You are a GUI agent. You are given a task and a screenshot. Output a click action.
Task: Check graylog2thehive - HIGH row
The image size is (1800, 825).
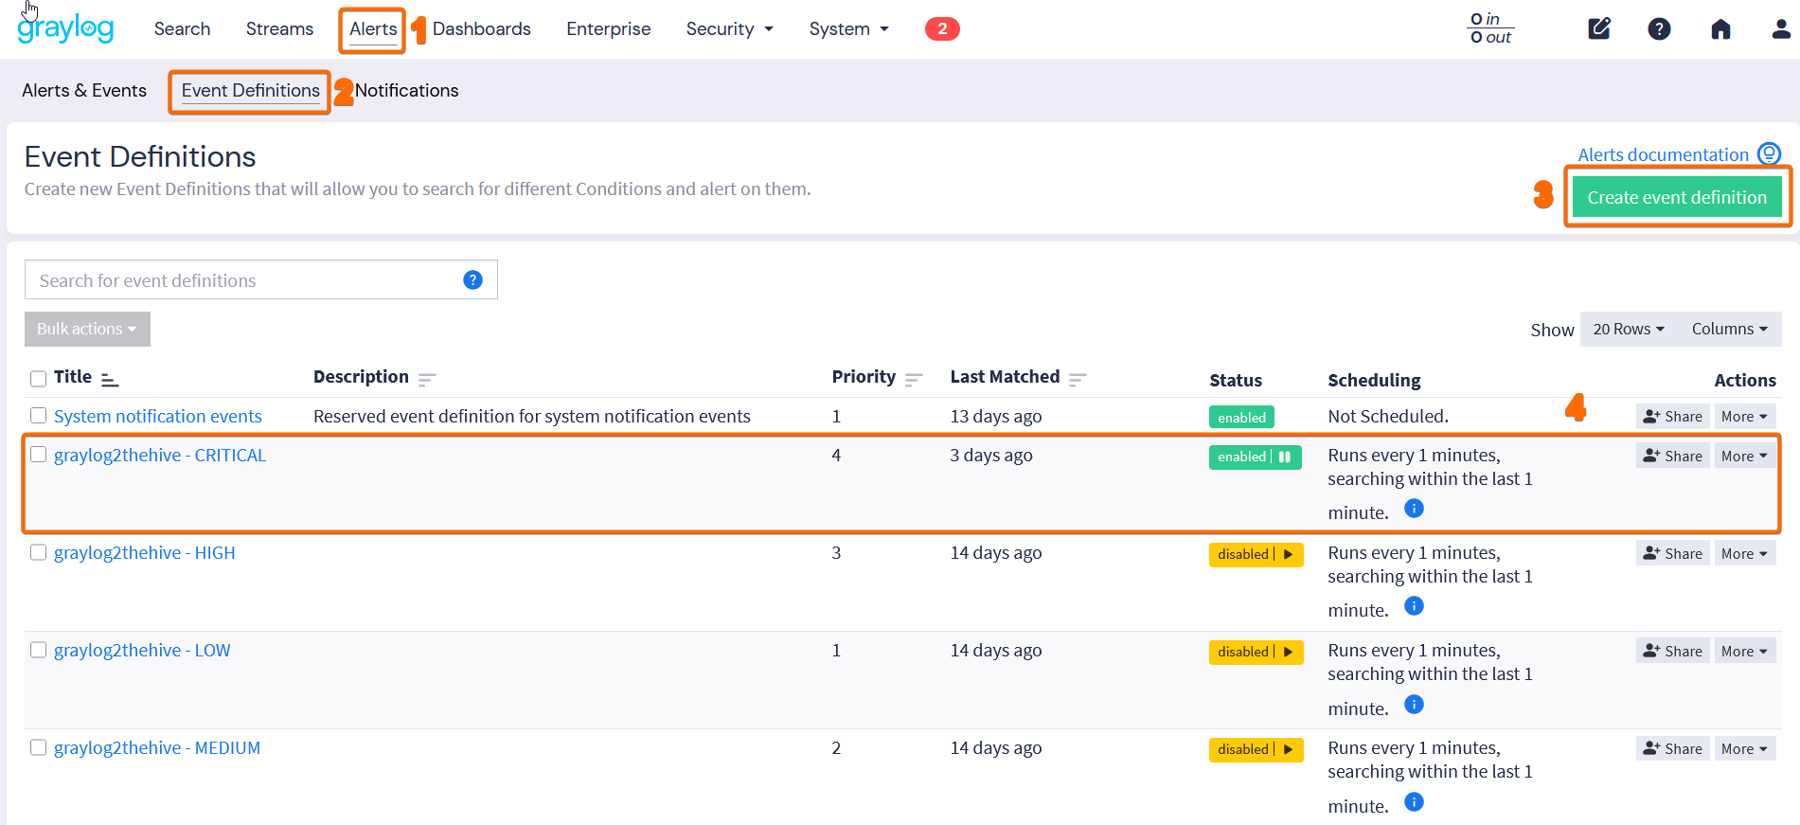38,551
